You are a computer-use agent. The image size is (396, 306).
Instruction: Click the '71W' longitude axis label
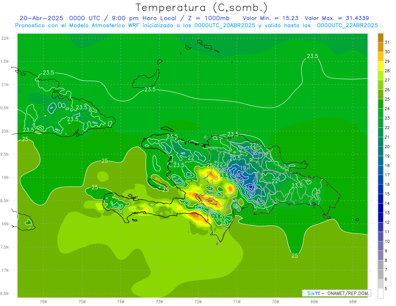click(x=237, y=301)
